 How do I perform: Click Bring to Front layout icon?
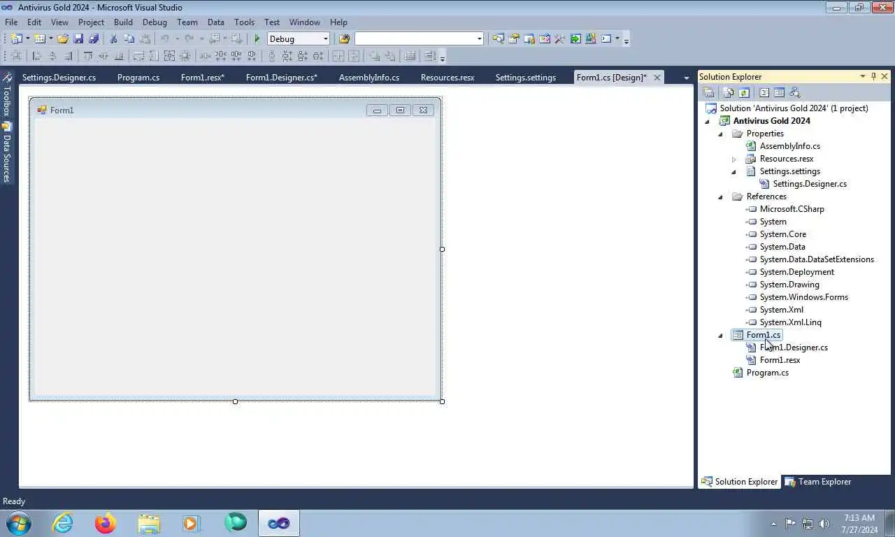(374, 57)
